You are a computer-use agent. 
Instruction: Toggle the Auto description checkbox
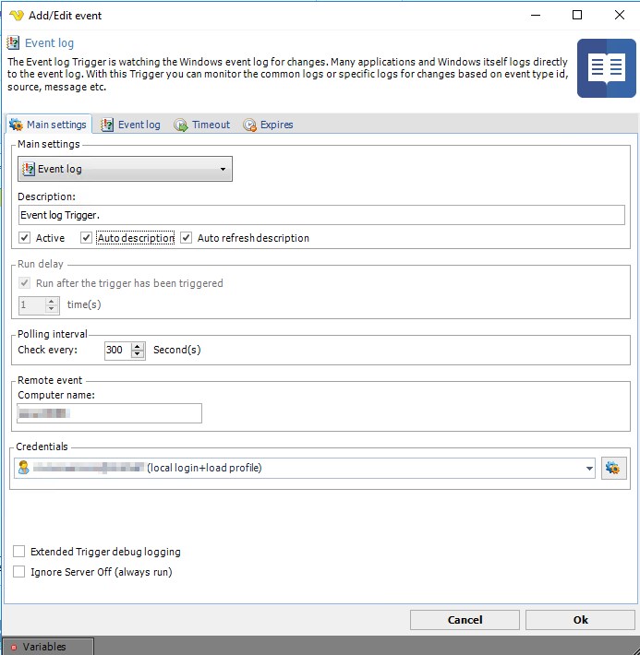click(x=87, y=238)
